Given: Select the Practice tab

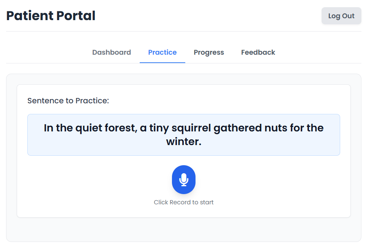Looking at the screenshot, I should pos(162,52).
